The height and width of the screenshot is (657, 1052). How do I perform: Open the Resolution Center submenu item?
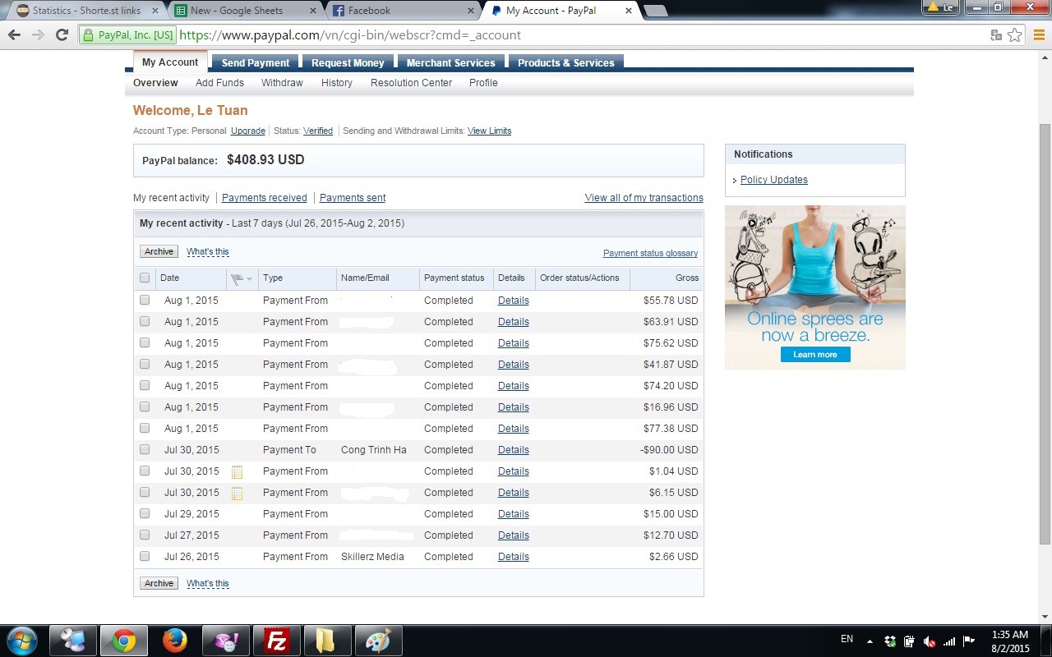point(411,83)
